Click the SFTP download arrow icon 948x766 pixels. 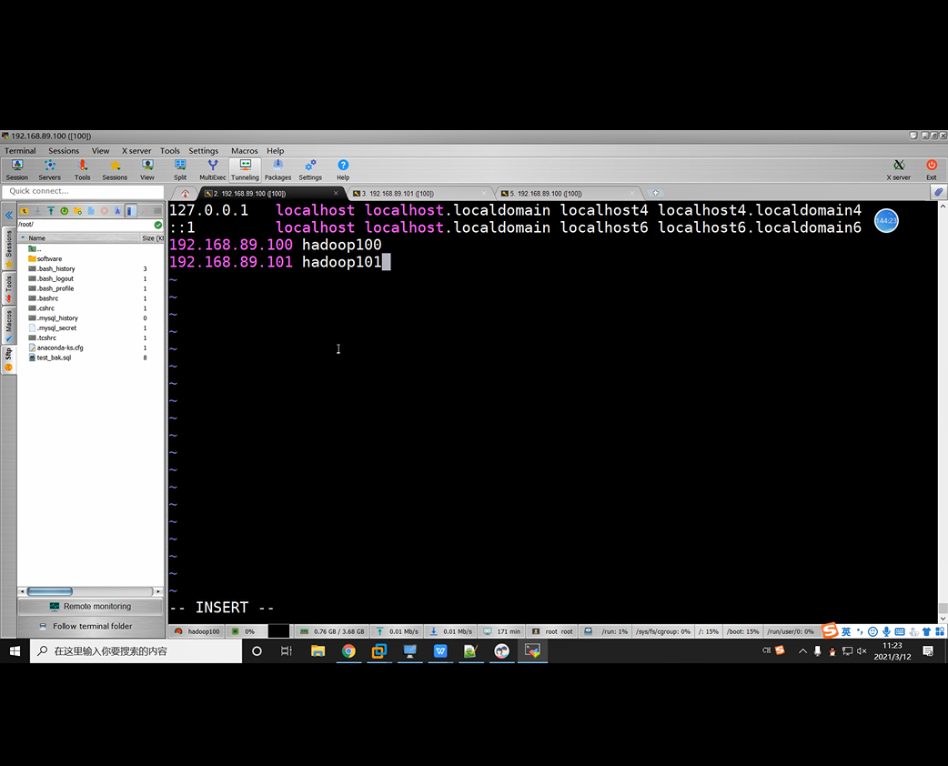coord(37,211)
